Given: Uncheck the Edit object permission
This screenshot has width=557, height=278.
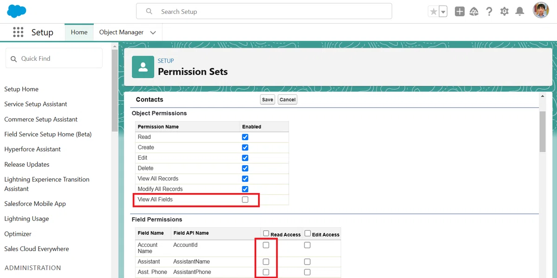Looking at the screenshot, I should 245,158.
